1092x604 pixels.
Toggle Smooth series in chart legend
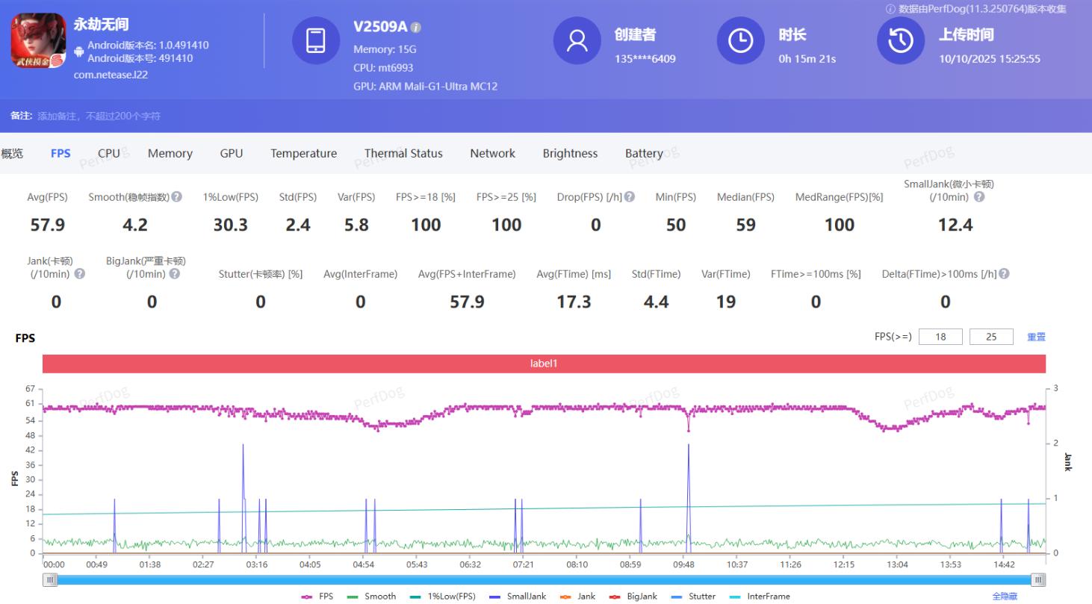tap(373, 597)
